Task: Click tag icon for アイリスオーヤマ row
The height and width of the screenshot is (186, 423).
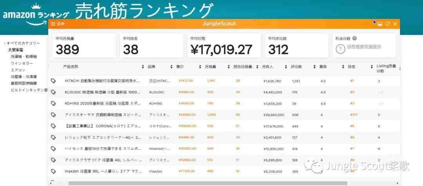Action: coord(53,114)
